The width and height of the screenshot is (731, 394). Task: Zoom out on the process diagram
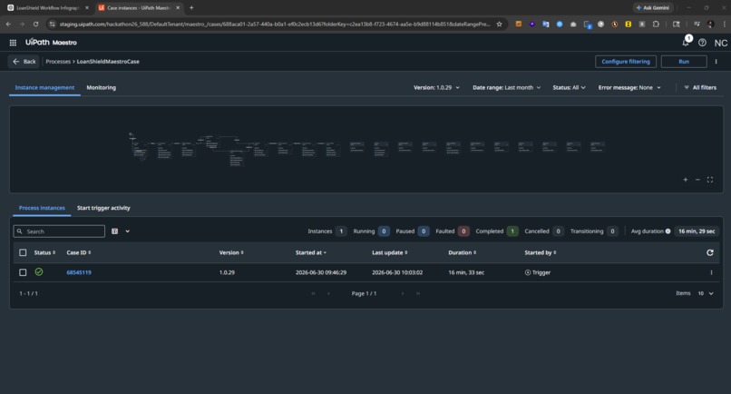click(x=697, y=180)
